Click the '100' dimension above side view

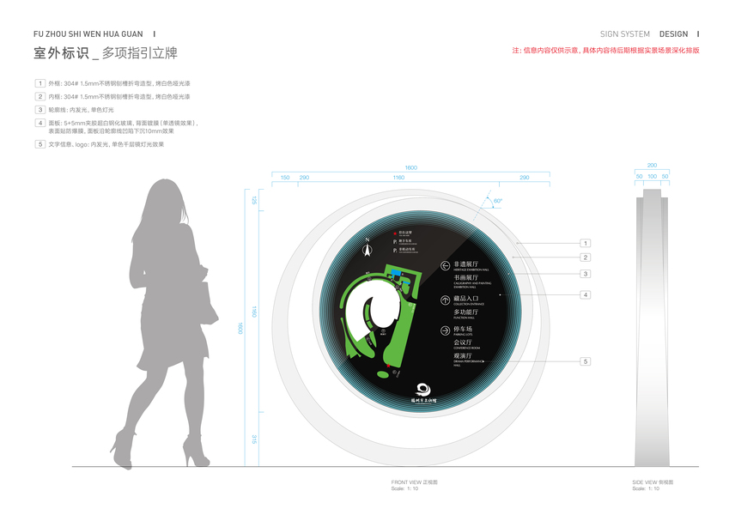pyautogui.click(x=653, y=177)
